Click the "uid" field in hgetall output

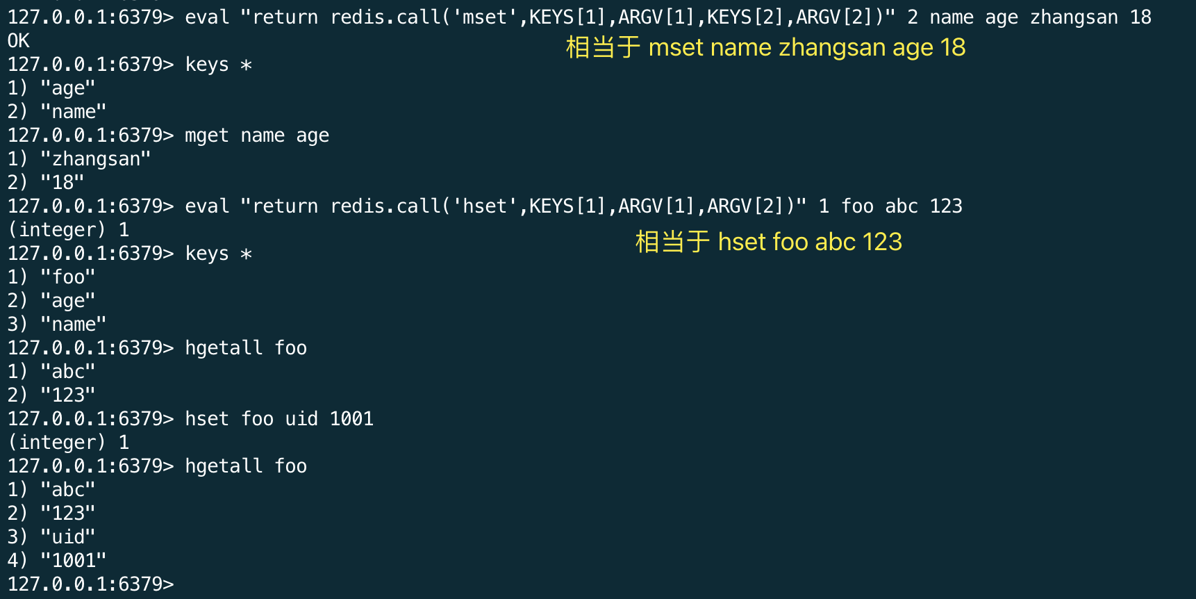[68, 537]
